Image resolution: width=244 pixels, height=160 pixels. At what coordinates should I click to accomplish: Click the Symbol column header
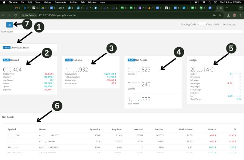pos(12,129)
